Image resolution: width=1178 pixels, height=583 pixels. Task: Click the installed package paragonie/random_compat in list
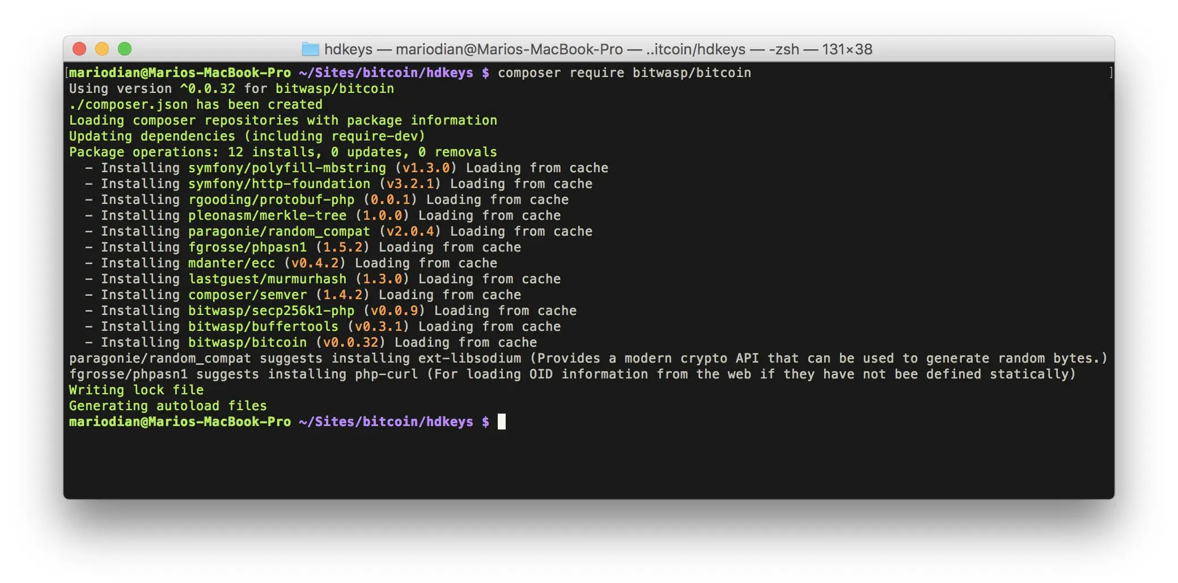pos(279,231)
